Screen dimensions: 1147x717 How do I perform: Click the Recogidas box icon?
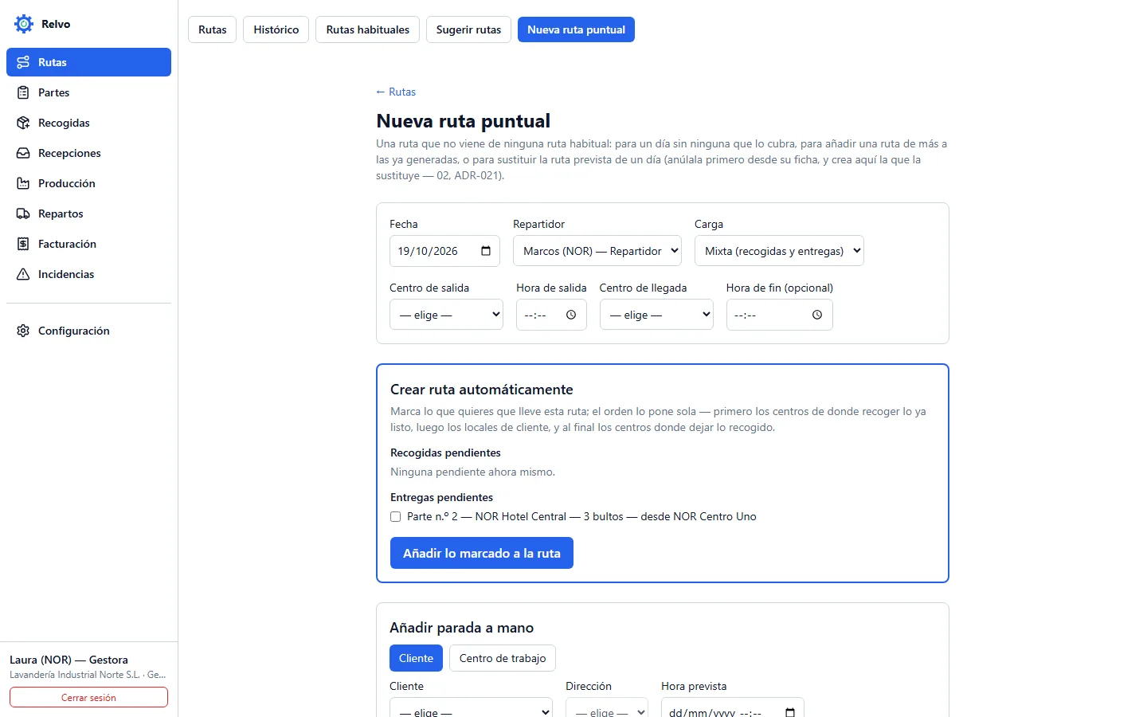point(23,123)
